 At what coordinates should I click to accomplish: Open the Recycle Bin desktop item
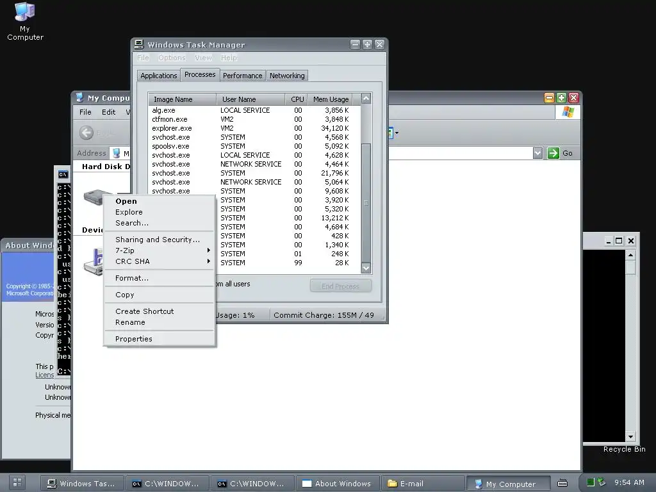(624, 449)
